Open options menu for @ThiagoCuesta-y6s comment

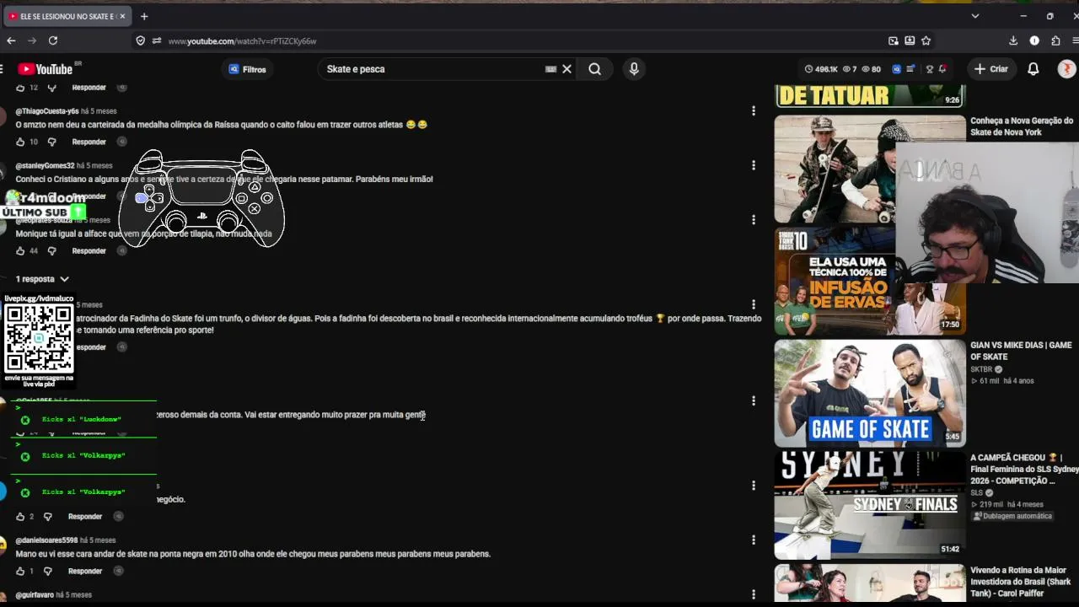tap(753, 110)
